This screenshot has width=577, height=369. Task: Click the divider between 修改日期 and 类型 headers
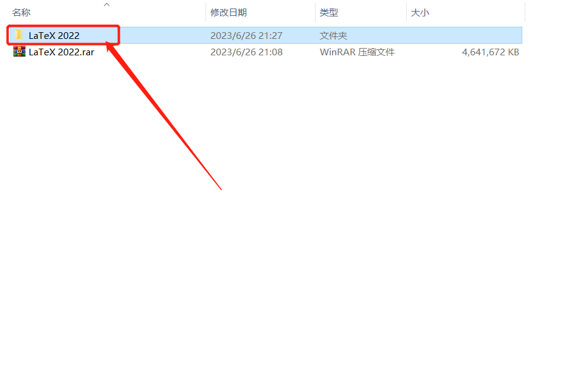[315, 12]
